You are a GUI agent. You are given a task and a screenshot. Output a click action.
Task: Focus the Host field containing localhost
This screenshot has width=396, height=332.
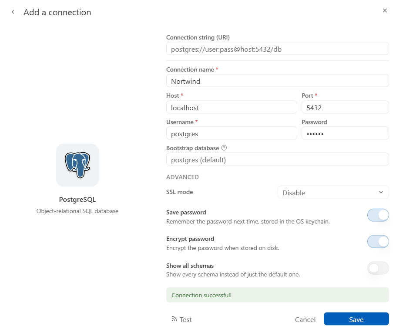point(232,107)
